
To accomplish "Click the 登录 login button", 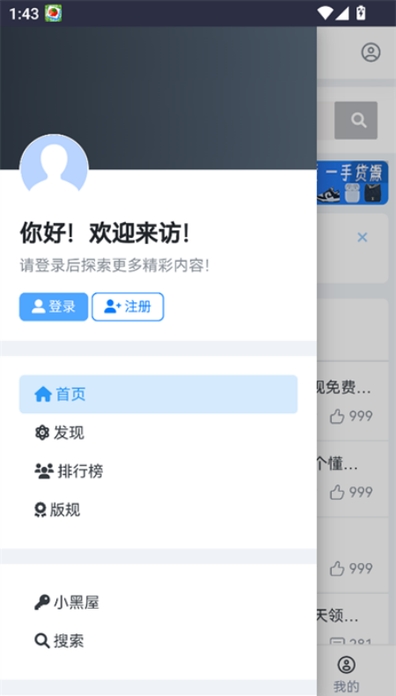I will (x=54, y=307).
